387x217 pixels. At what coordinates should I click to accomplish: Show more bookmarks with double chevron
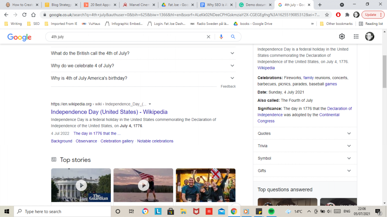(x=313, y=24)
